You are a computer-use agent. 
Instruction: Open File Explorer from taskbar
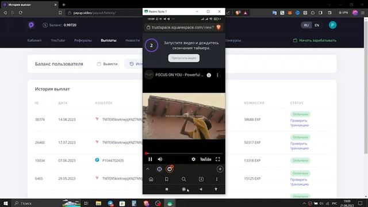(98, 203)
